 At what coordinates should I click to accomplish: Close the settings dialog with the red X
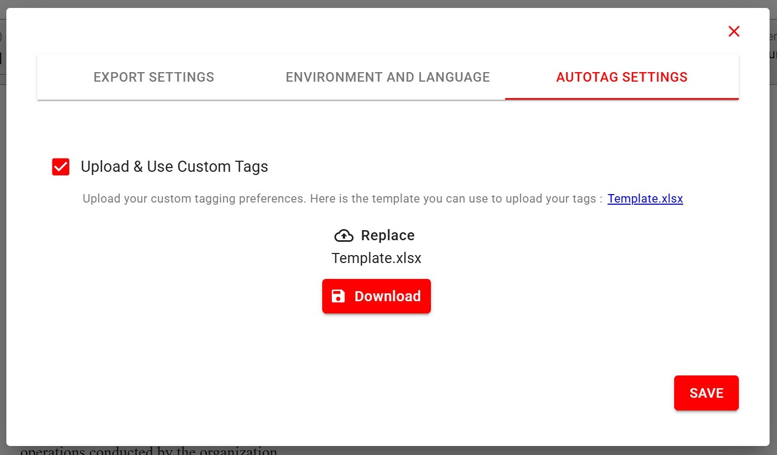point(734,31)
